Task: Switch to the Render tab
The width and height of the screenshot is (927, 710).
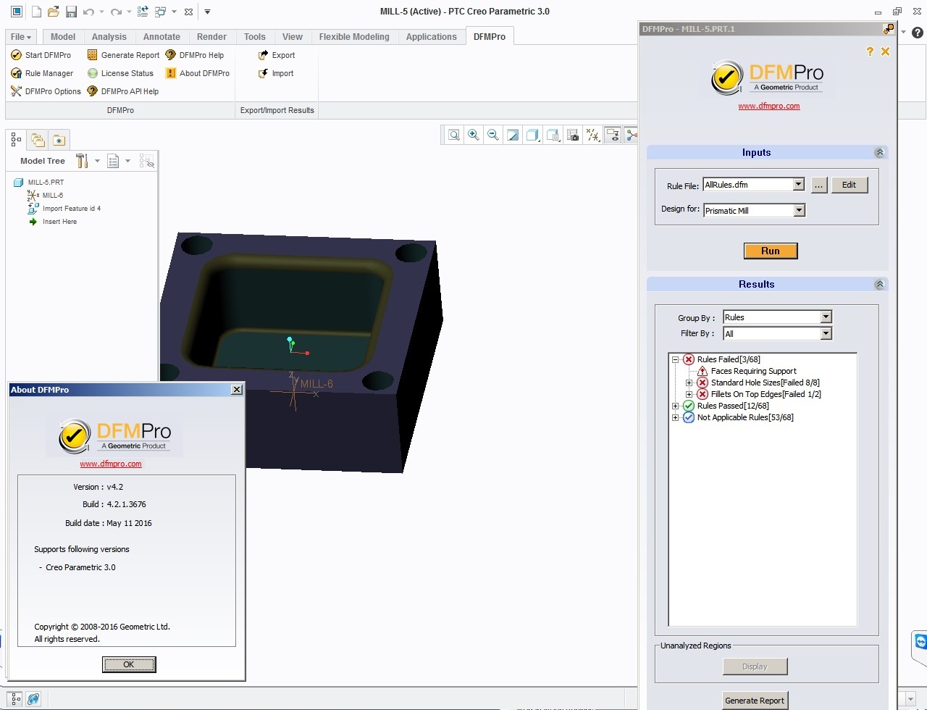Action: [x=211, y=37]
